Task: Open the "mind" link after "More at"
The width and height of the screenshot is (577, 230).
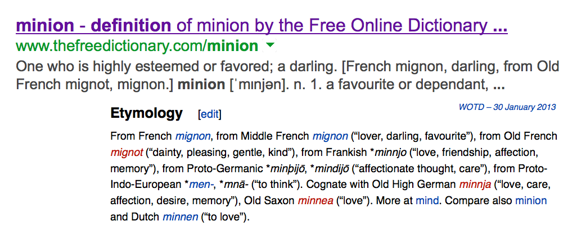Action: [x=426, y=201]
